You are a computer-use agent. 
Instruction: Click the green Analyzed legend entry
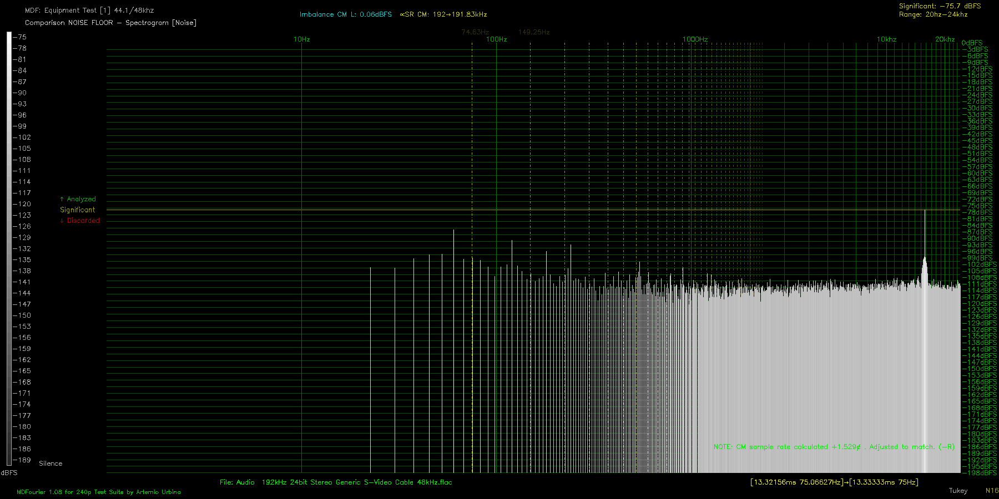point(78,199)
